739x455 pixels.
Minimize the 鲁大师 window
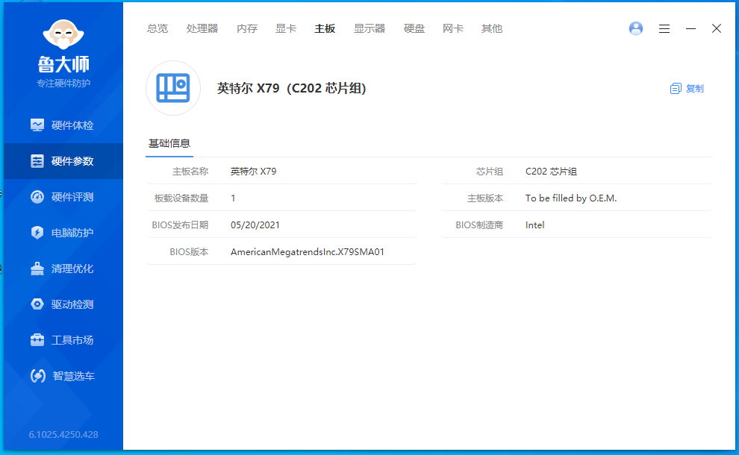pos(691,29)
